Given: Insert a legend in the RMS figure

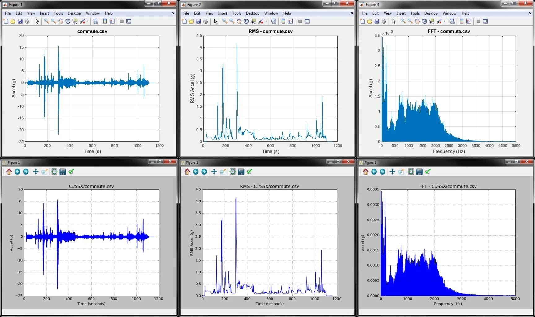Looking at the screenshot, I should coord(290,21).
